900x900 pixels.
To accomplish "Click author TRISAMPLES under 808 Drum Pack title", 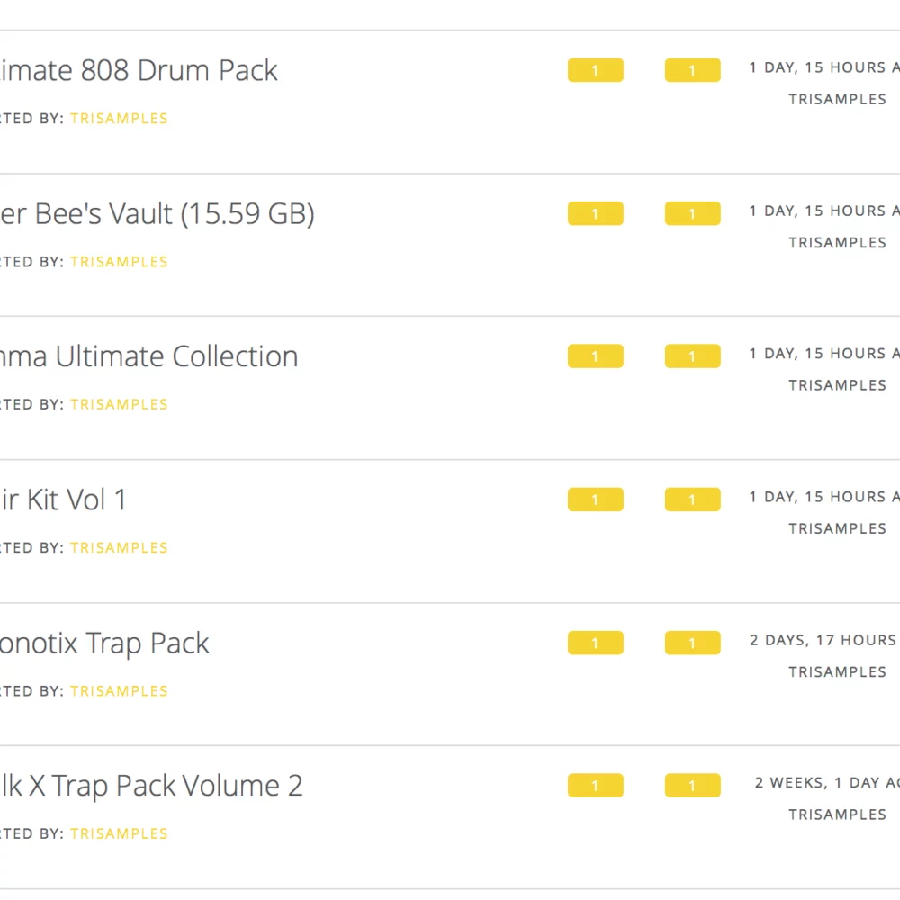I will click(119, 118).
